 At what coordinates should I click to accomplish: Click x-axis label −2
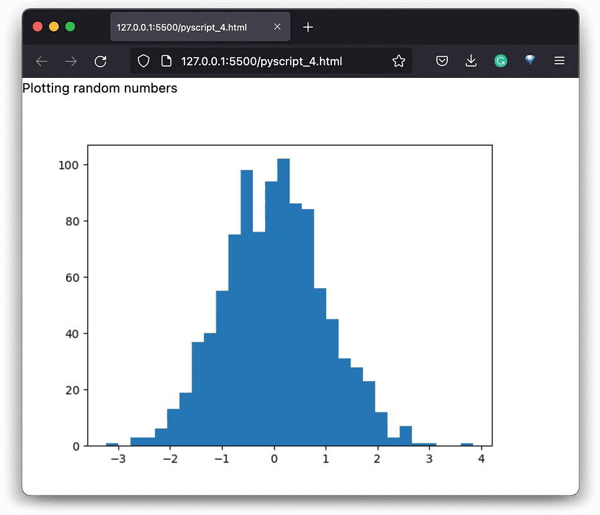[x=170, y=459]
